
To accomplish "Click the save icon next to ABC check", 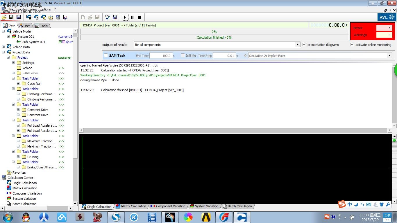I will point(115,17).
